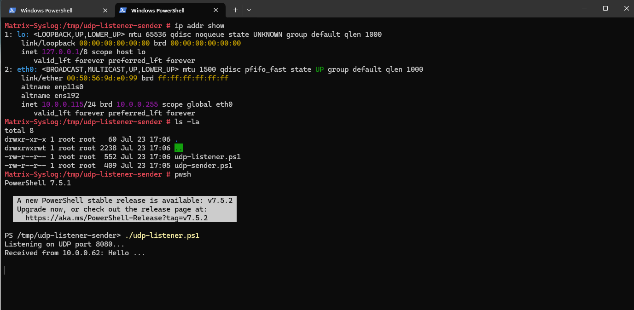The width and height of the screenshot is (634, 310).
Task: Click the eth0: interface name
Action: coord(27,69)
